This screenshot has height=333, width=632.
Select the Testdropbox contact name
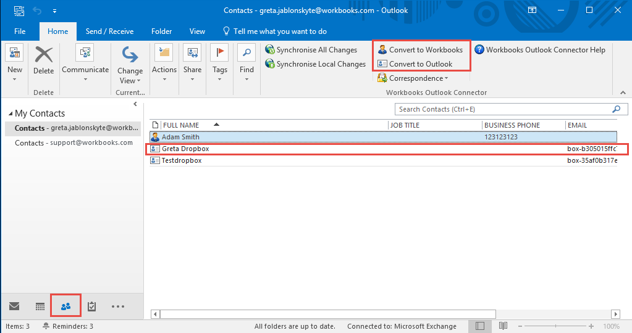click(x=182, y=160)
